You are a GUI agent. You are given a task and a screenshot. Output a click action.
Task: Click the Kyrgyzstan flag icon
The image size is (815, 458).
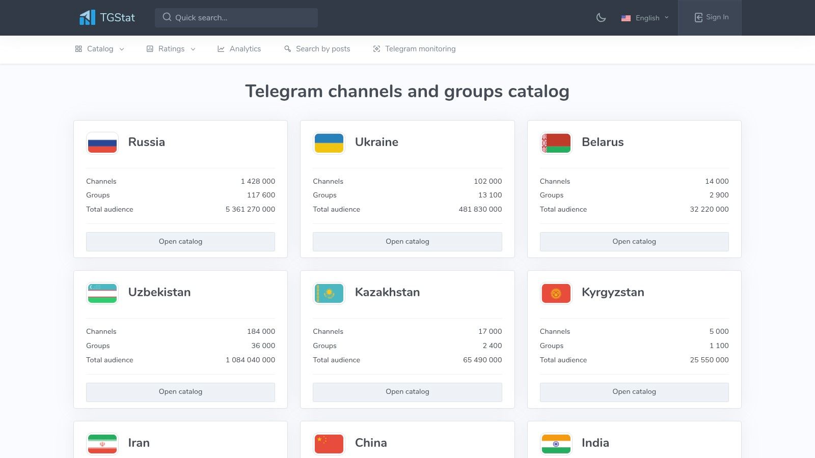(556, 293)
